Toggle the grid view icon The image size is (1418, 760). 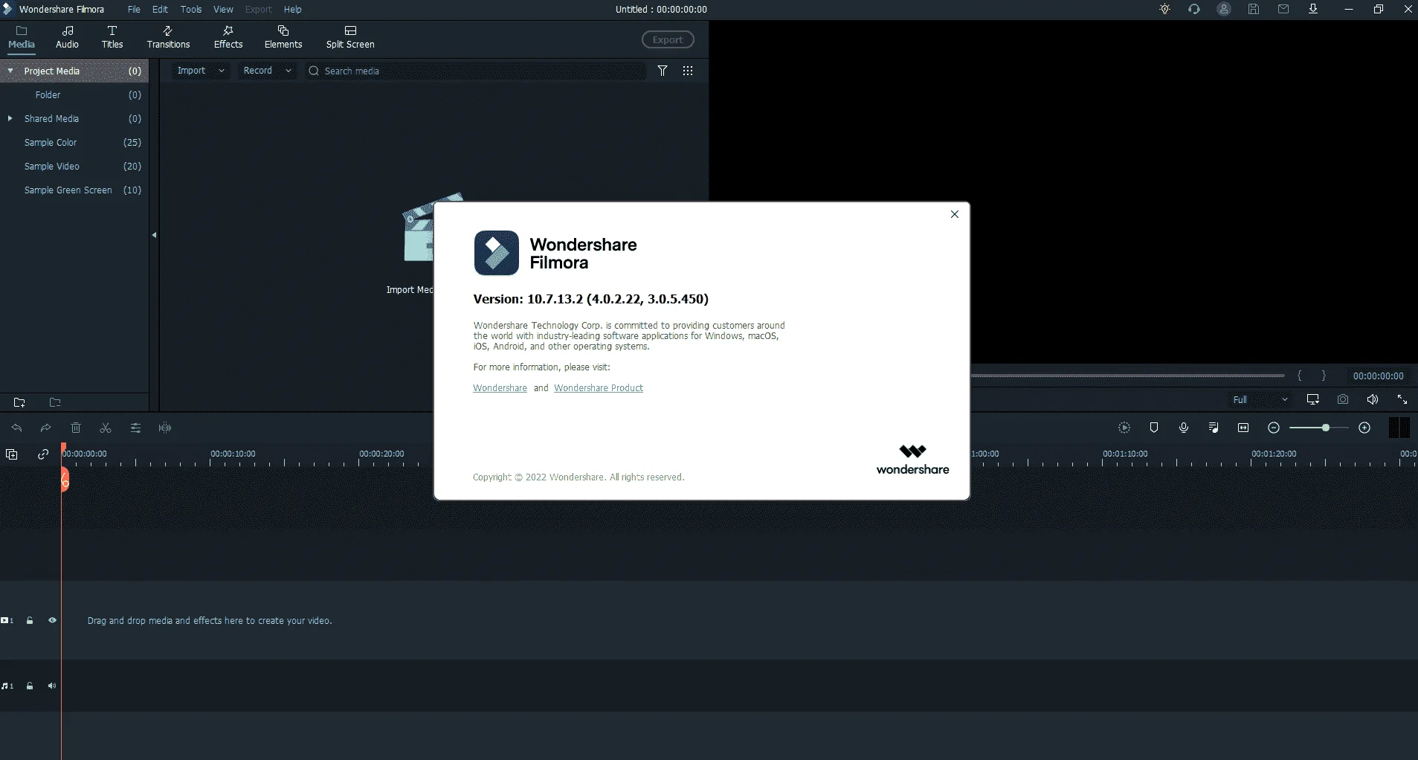point(688,71)
